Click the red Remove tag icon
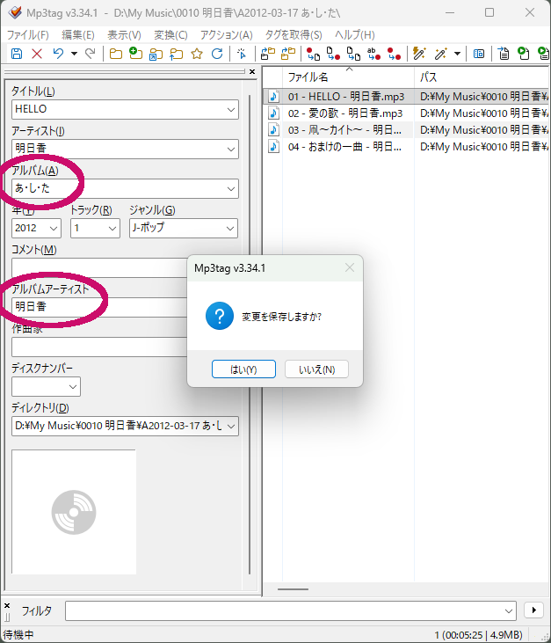 click(x=37, y=54)
